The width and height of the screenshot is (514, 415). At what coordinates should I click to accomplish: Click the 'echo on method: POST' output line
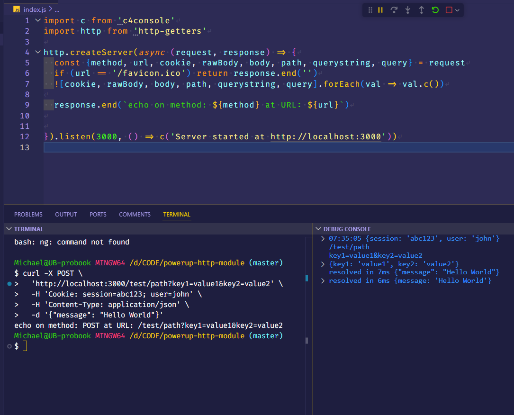coord(148,325)
